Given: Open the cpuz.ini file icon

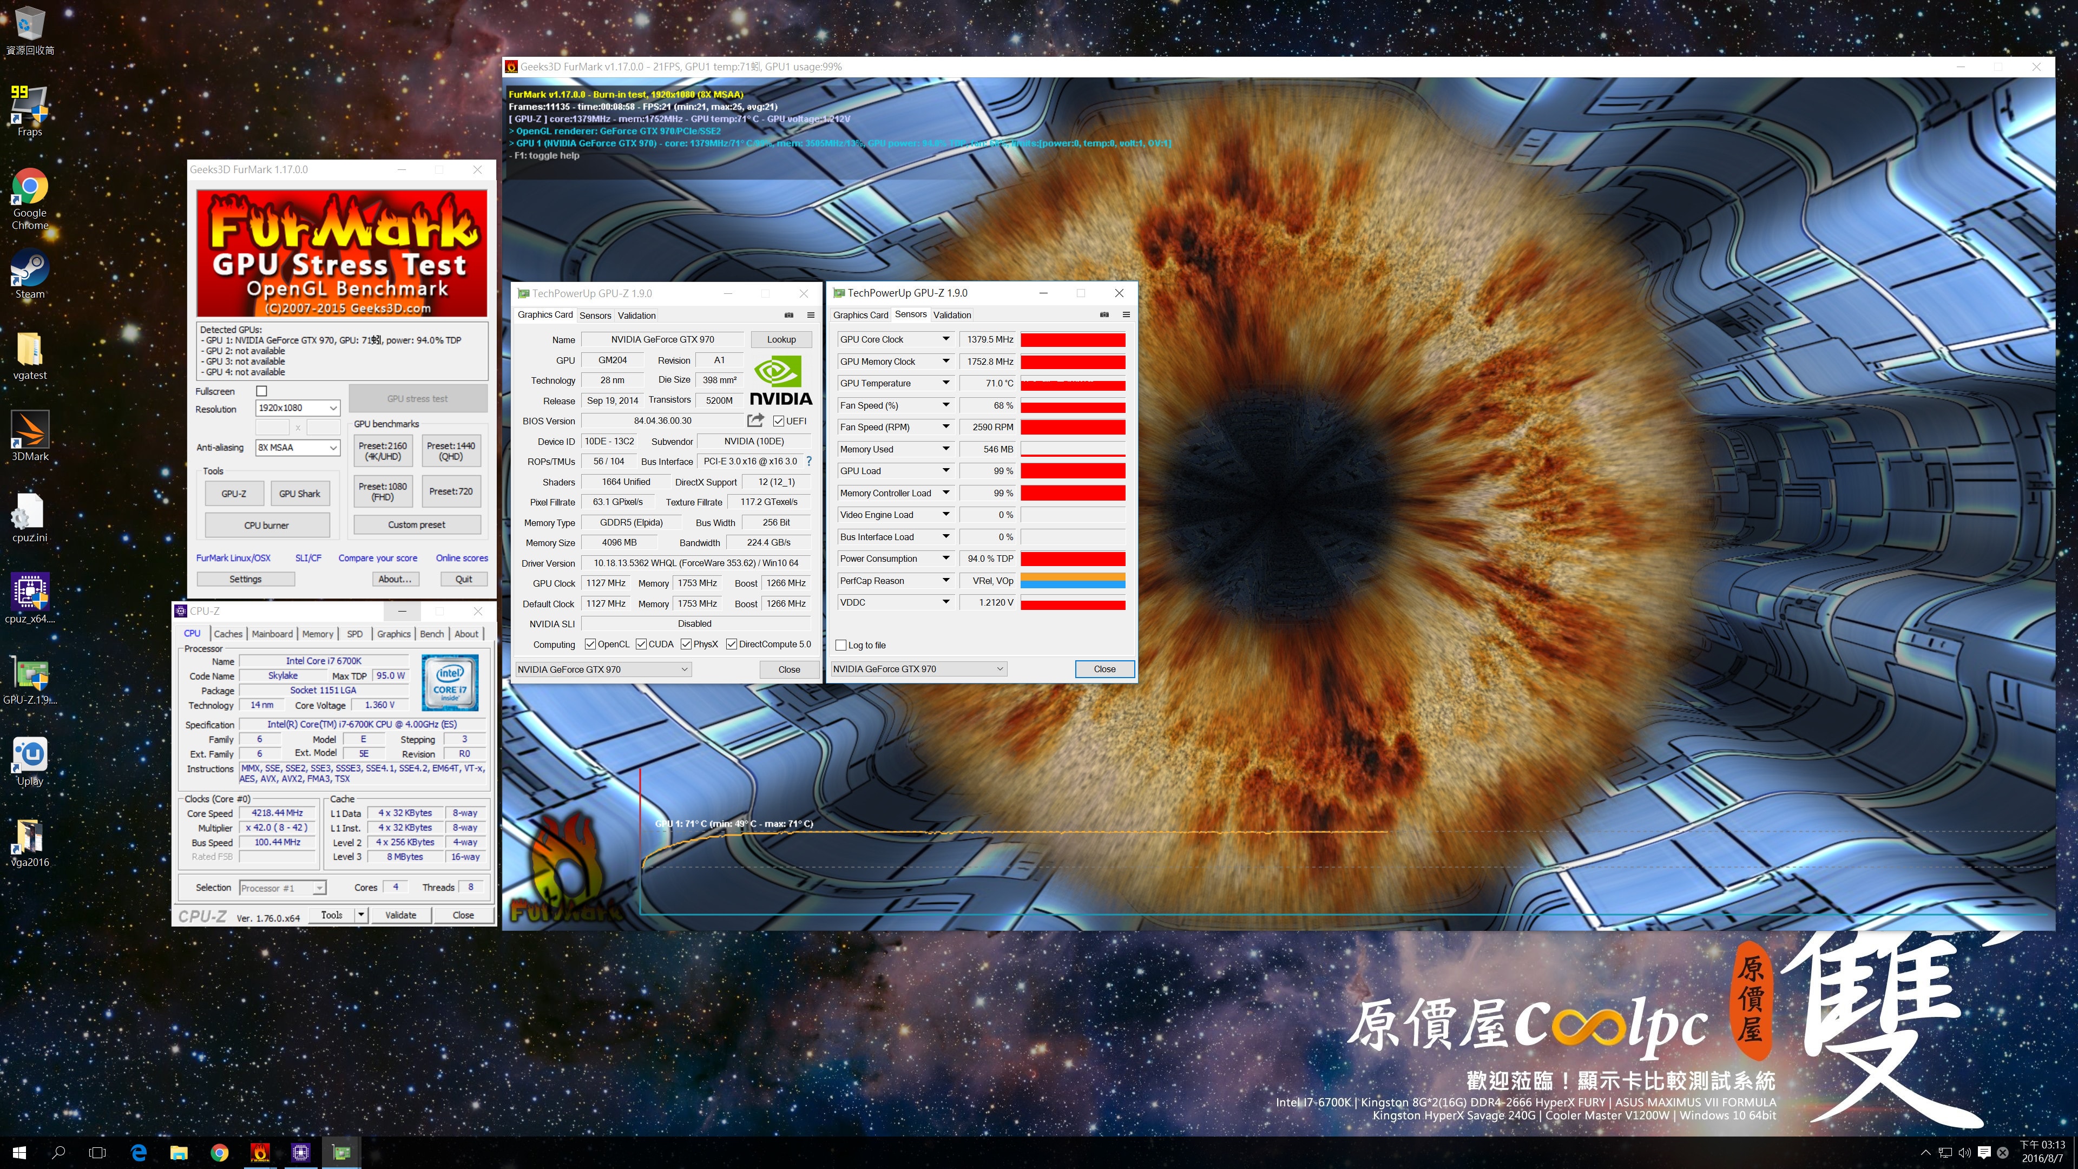Looking at the screenshot, I should [x=30, y=518].
